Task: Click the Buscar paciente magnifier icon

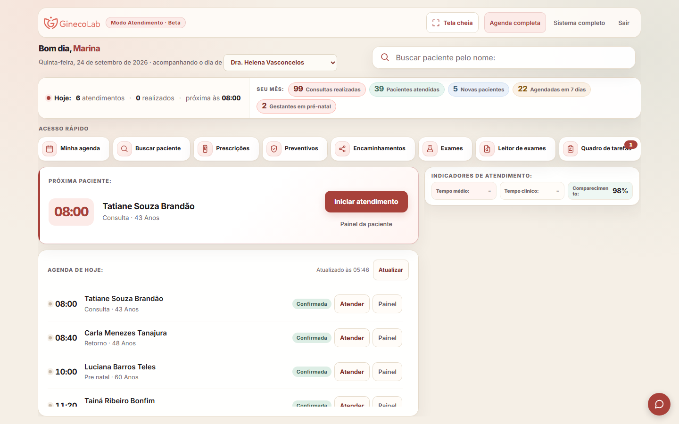Action: click(124, 149)
